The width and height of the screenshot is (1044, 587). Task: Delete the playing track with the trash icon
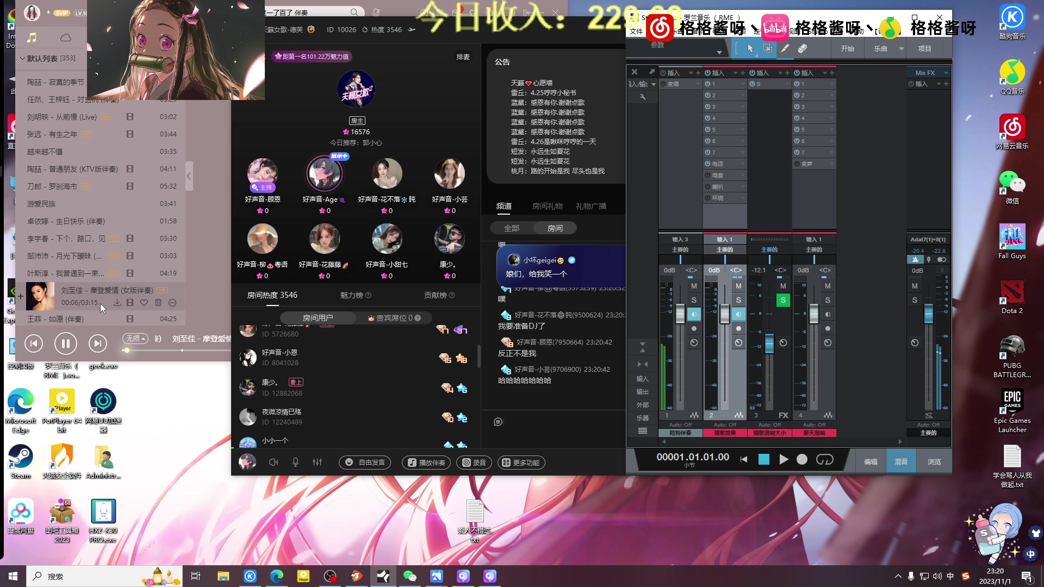158,302
